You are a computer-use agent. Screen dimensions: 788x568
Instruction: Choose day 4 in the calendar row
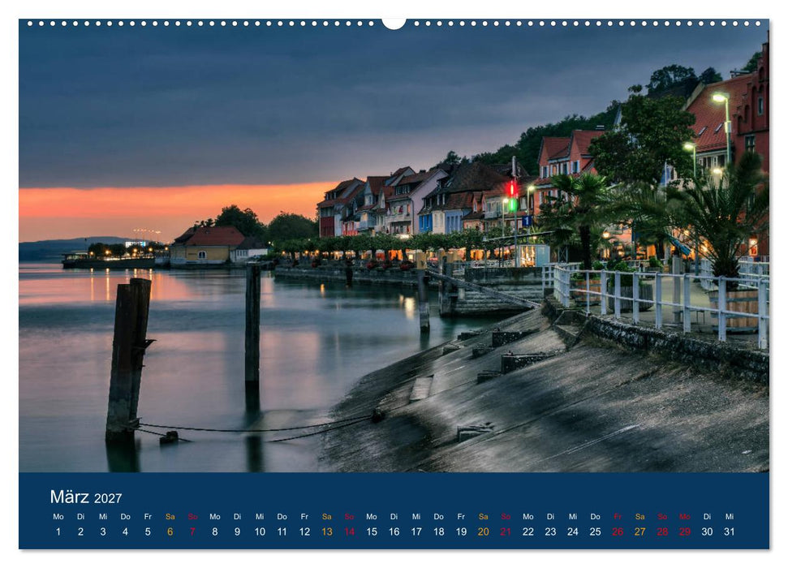pos(125,531)
